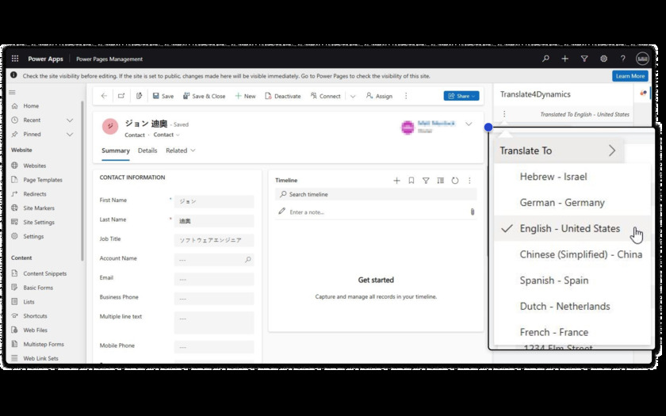Viewport: 666px width, 416px height.
Task: Open Multistep Forms in the sidebar
Action: [x=43, y=344]
